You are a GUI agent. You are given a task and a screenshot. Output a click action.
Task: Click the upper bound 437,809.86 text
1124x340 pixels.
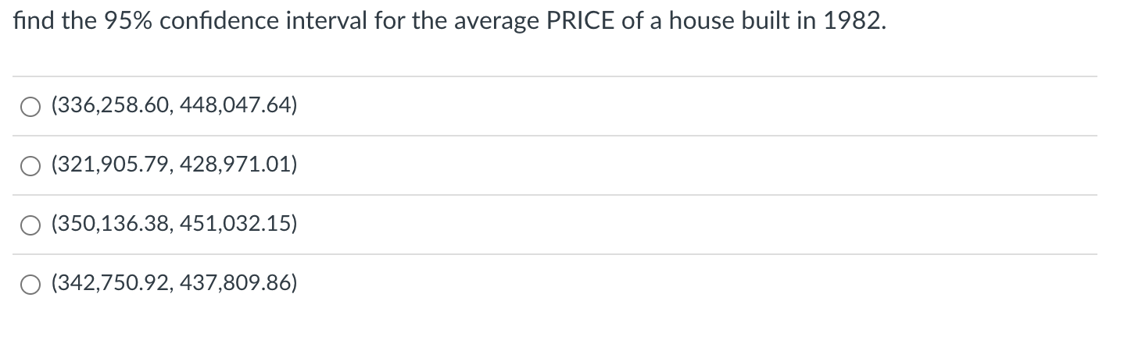pos(238,284)
